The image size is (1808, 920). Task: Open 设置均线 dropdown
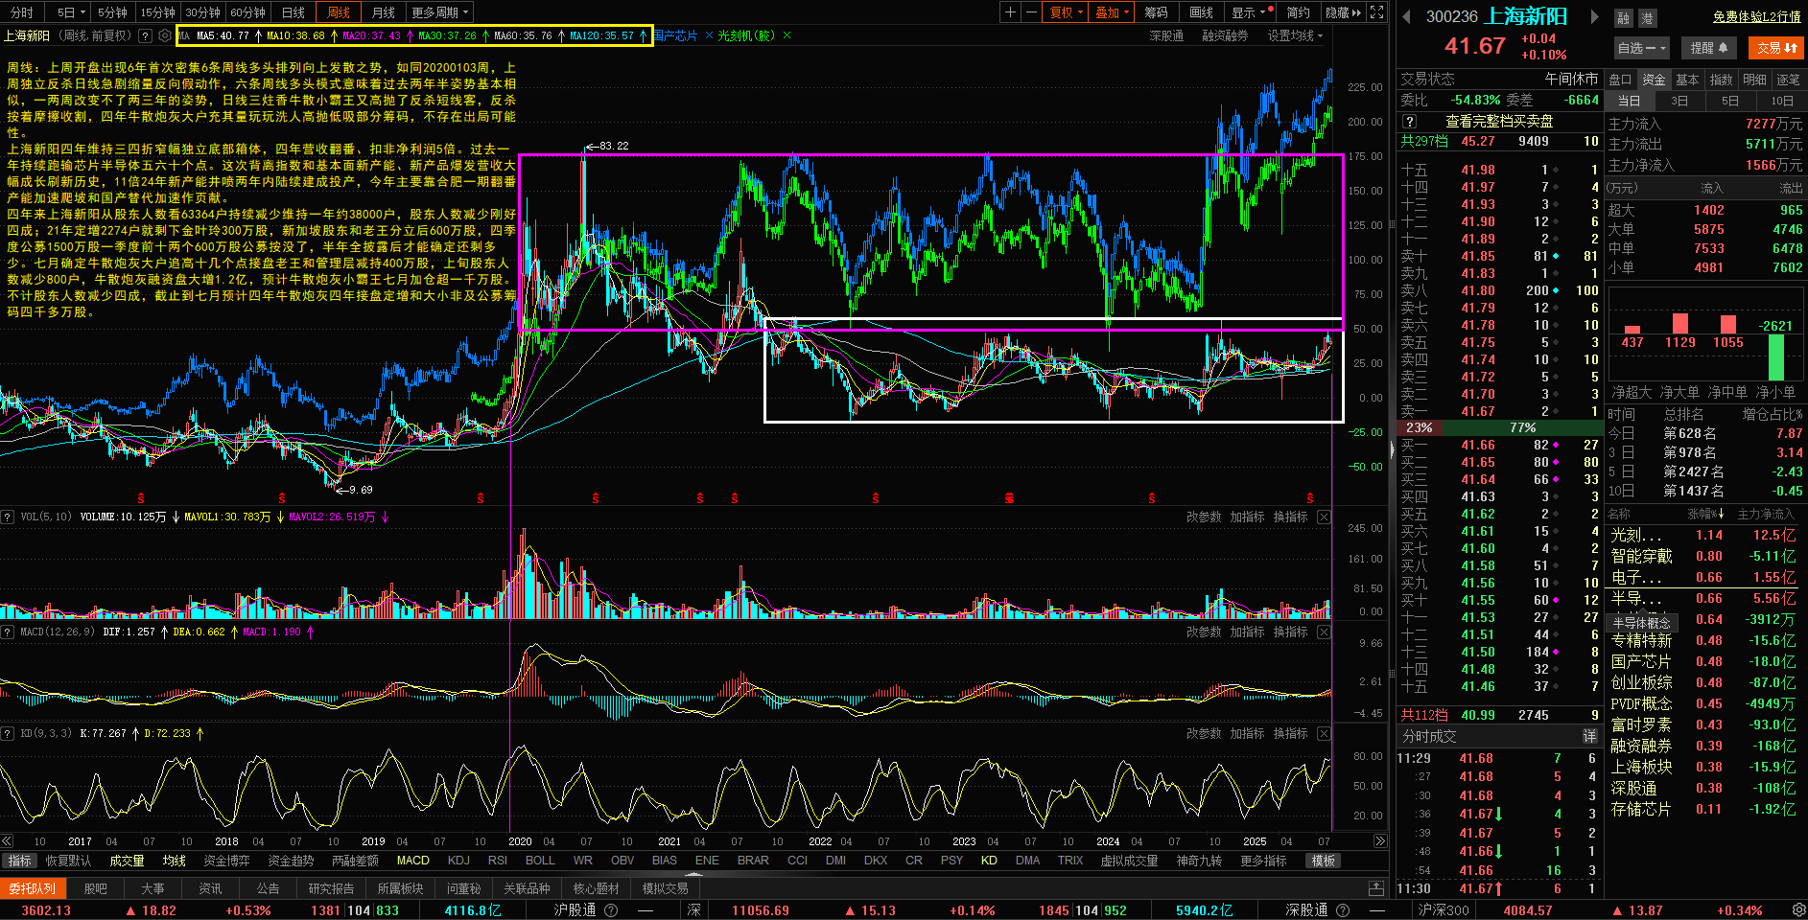point(1295,35)
